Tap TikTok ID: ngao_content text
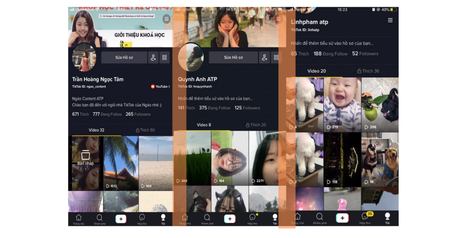Image resolution: width=476 pixels, height=238 pixels. coord(89,86)
